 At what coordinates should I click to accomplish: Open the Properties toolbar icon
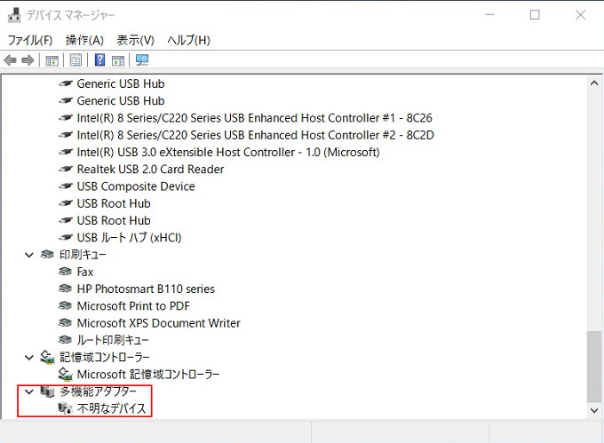coord(75,60)
